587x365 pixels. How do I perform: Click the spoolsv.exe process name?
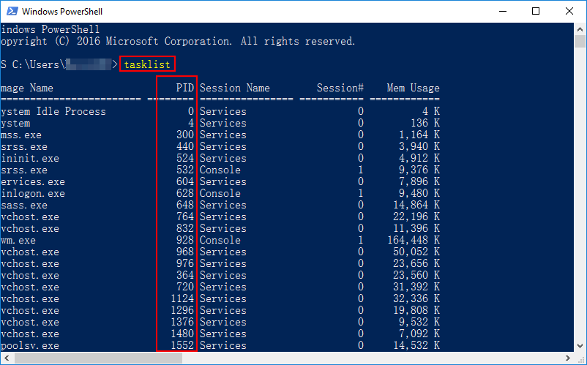(30, 345)
